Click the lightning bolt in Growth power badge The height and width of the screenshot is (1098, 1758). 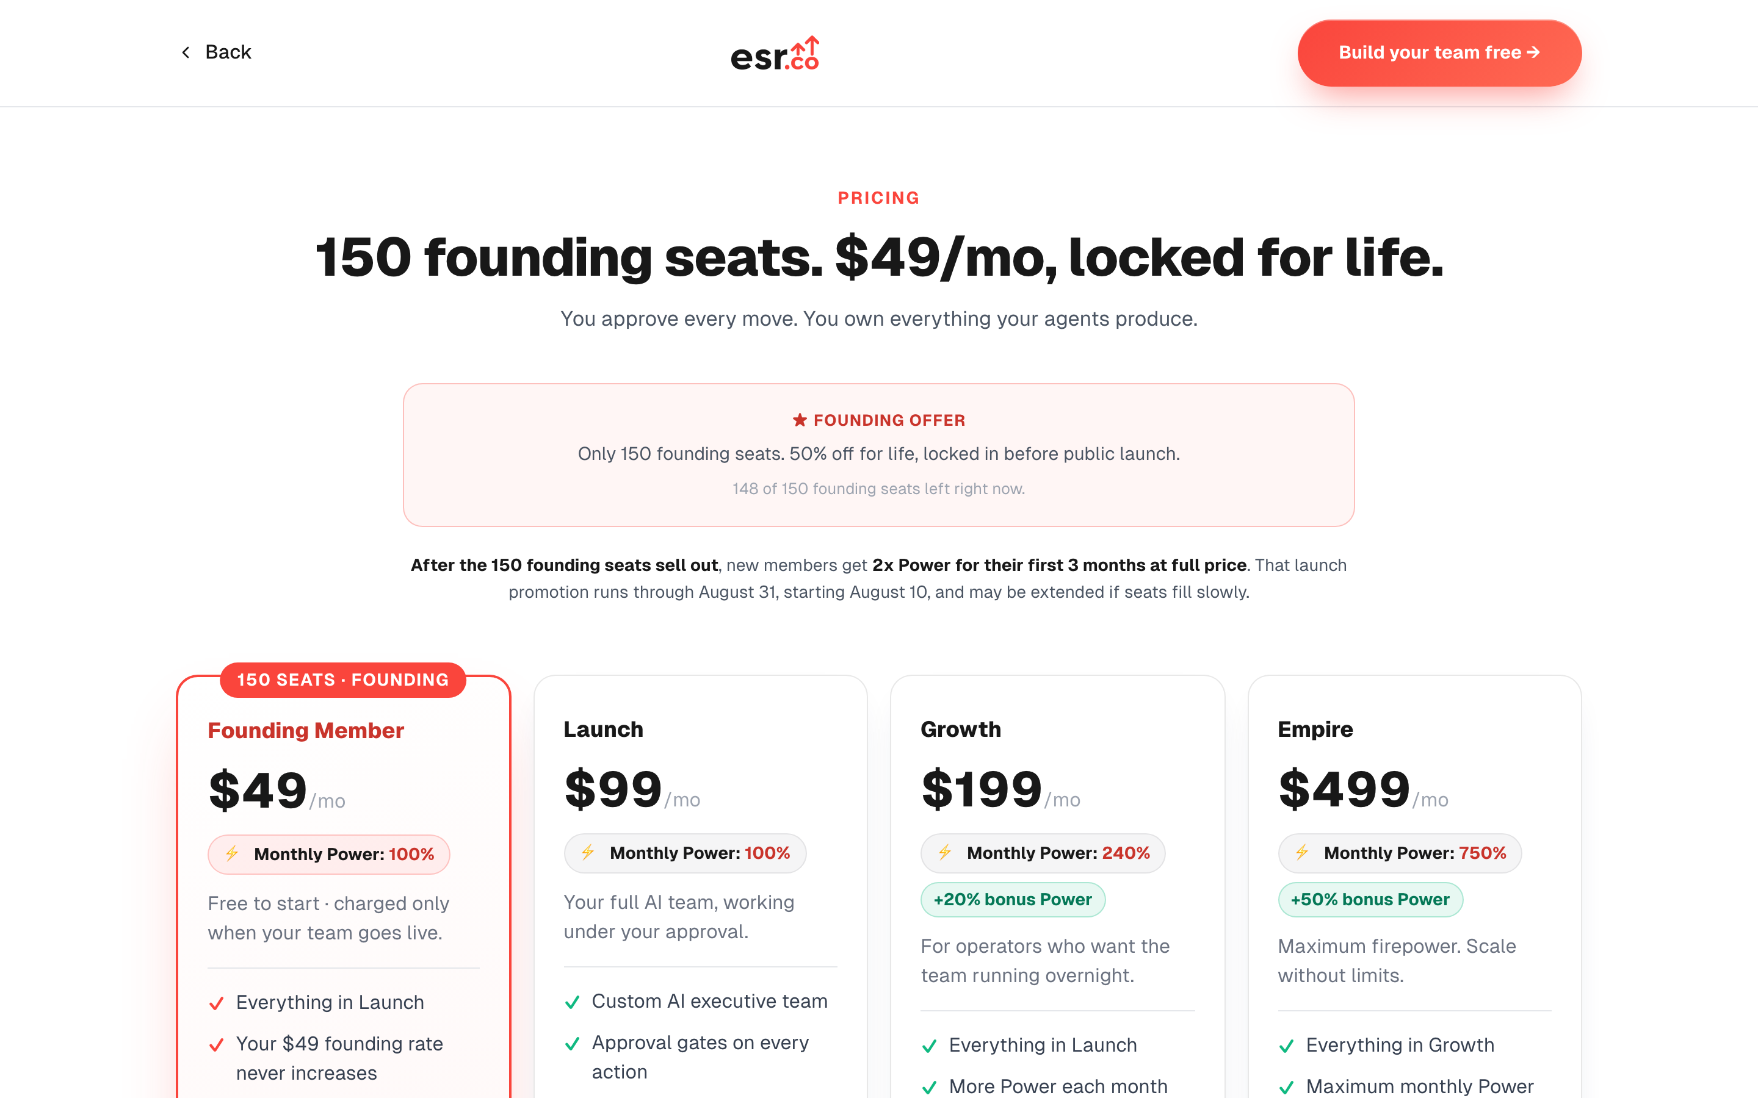pyautogui.click(x=944, y=853)
